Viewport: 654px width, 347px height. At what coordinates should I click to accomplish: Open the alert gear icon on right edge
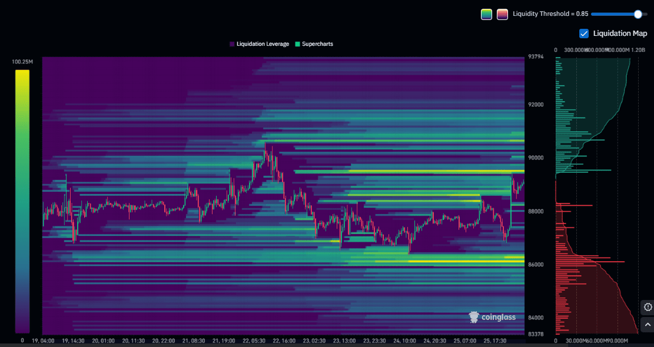tap(648, 307)
